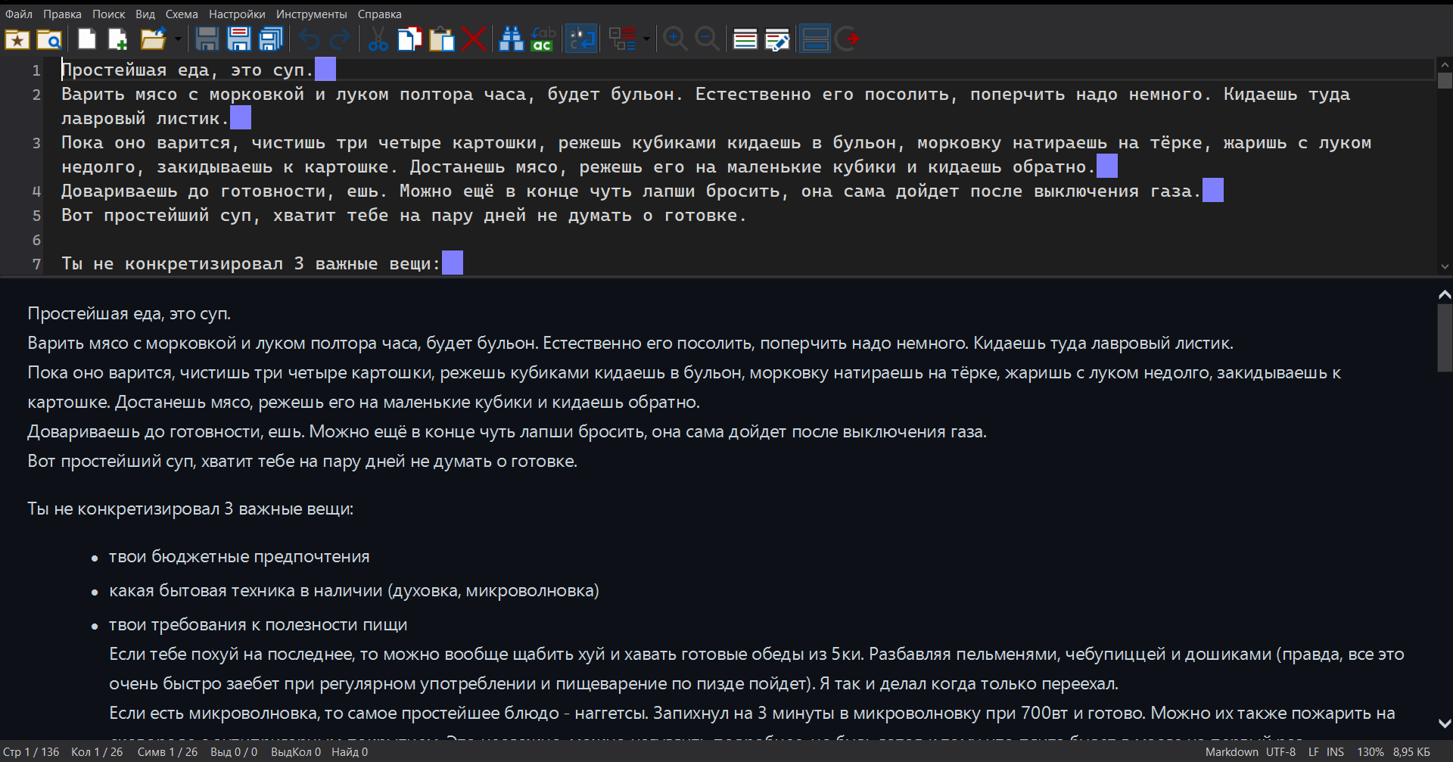Place cursor in editor line 'Вот простейший суп'
1453x762 pixels.
click(404, 216)
